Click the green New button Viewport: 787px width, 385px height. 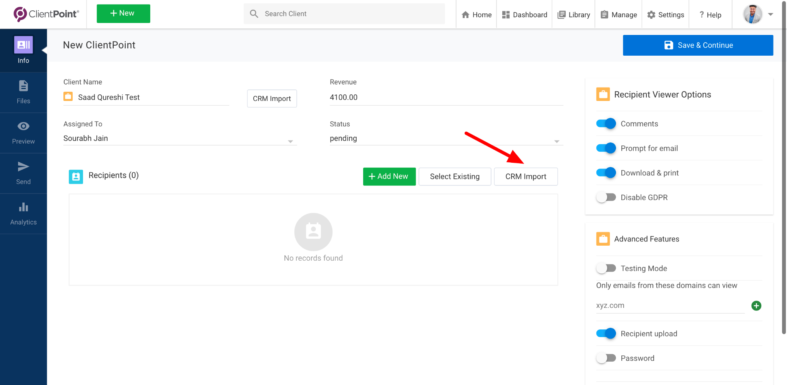point(123,13)
